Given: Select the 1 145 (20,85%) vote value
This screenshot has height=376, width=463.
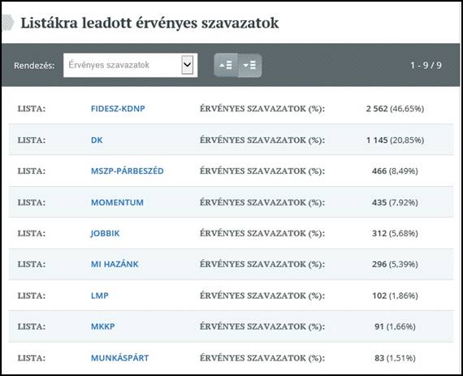Looking at the screenshot, I should pos(395,140).
